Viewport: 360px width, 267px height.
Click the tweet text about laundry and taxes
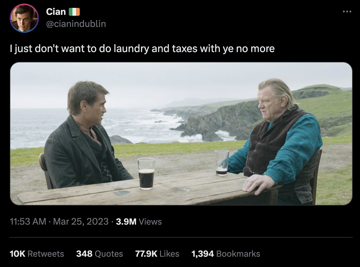coord(142,49)
